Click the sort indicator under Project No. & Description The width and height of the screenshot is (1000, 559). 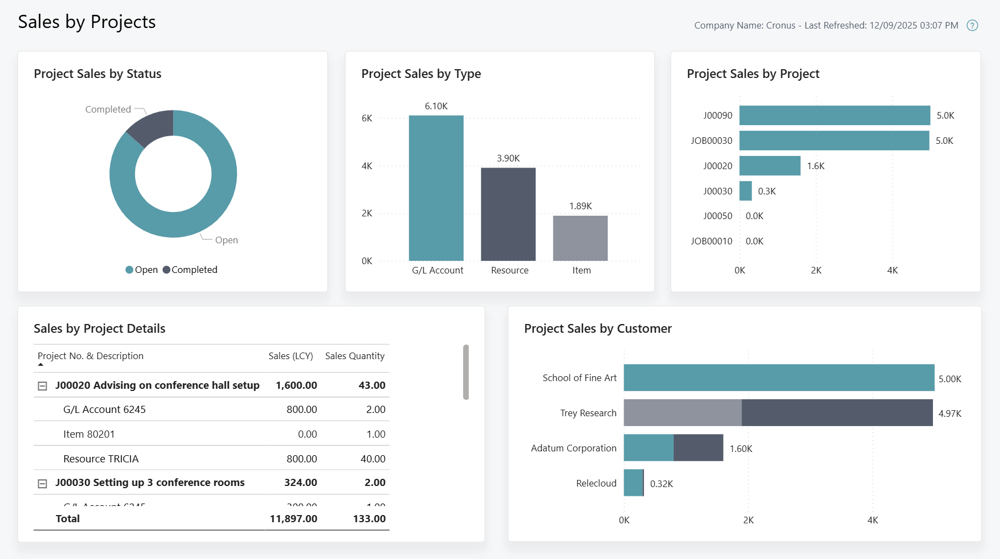point(41,364)
